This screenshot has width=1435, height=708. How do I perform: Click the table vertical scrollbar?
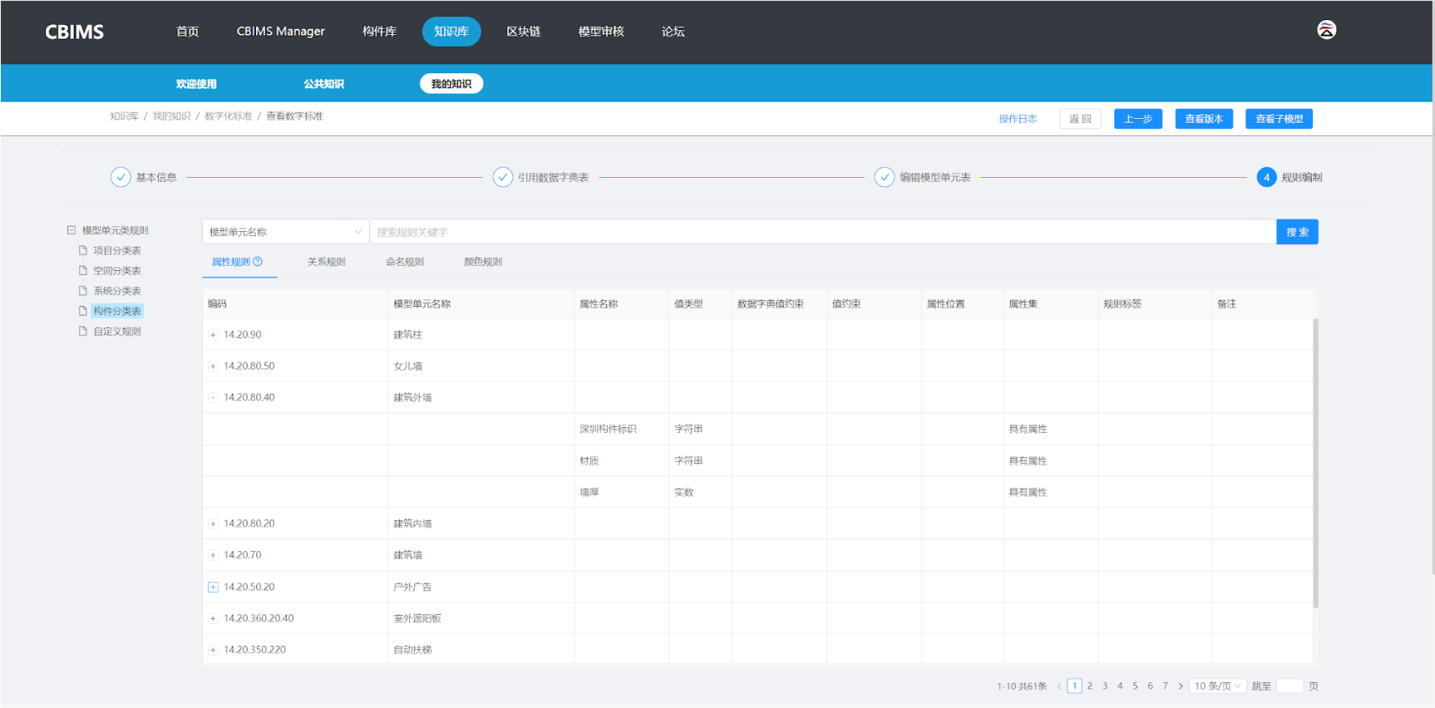point(1315,464)
